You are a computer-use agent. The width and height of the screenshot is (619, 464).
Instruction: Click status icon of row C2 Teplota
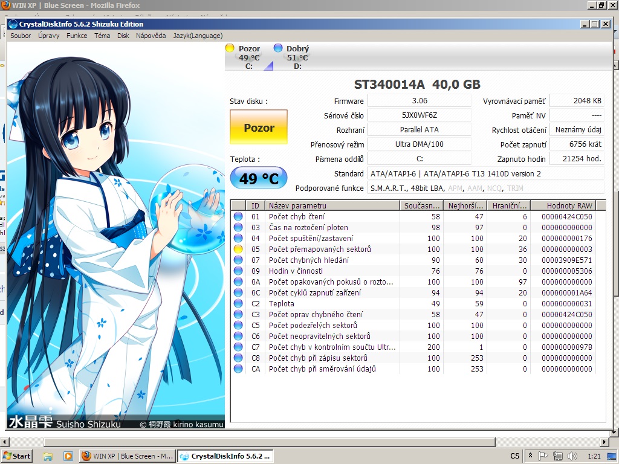(238, 303)
